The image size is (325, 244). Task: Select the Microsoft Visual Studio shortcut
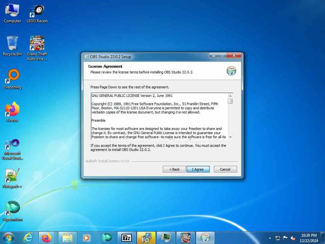point(12,149)
